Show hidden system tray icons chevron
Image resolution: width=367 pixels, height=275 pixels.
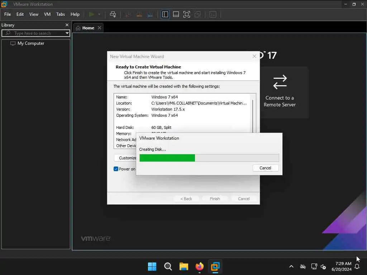(291, 266)
